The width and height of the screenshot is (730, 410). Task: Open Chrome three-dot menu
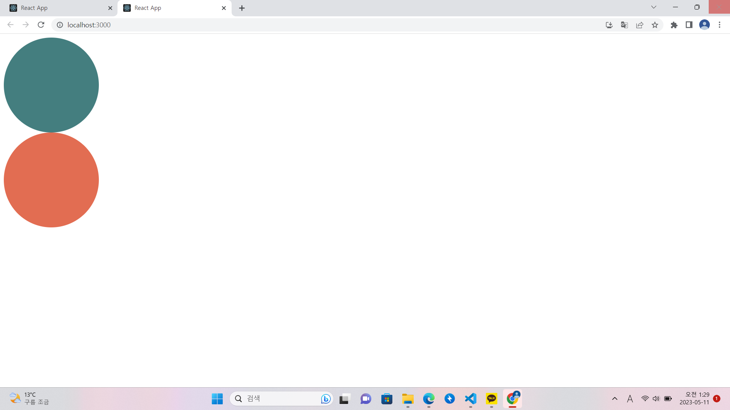719,25
